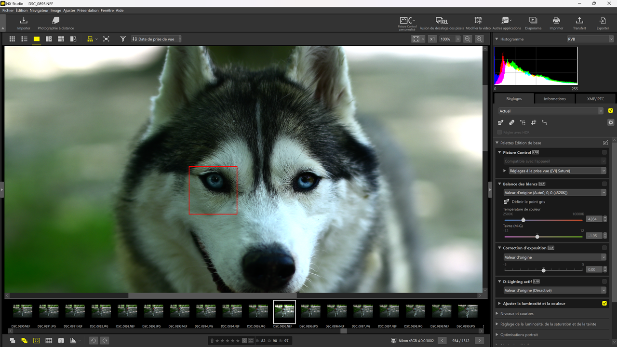Launch the Diaporama slideshow
The width and height of the screenshot is (617, 347).
click(x=533, y=23)
